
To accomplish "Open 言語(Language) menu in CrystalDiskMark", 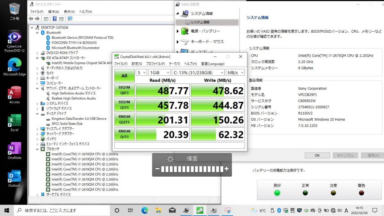I will pos(213,64).
